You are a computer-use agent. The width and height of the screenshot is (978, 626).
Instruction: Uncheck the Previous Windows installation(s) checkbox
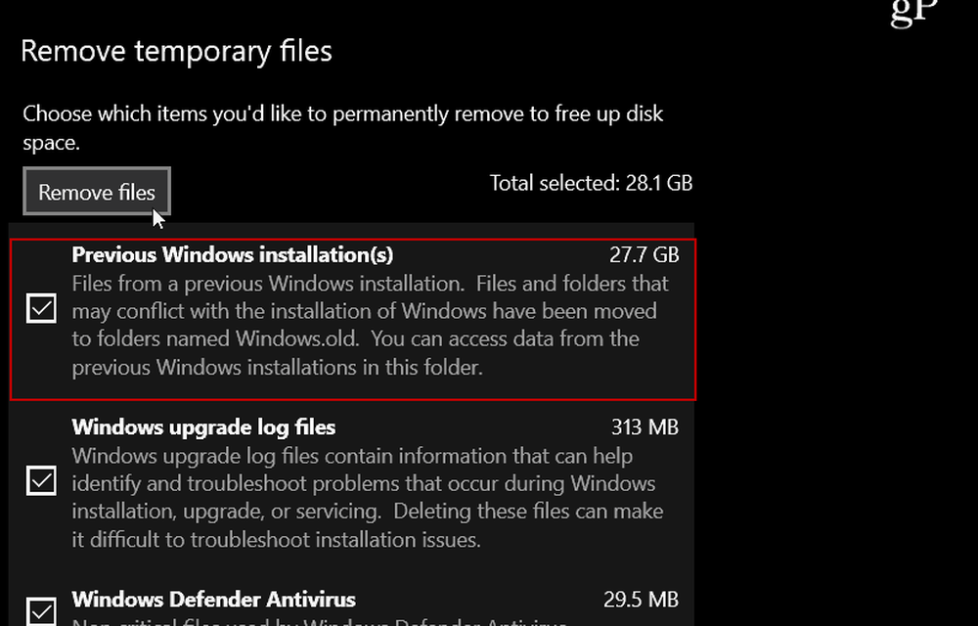(x=41, y=309)
